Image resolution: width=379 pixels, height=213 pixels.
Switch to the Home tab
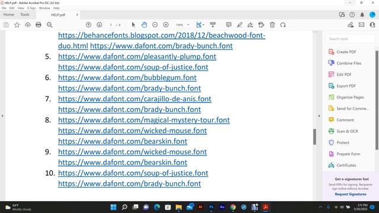pyautogui.click(x=9, y=14)
